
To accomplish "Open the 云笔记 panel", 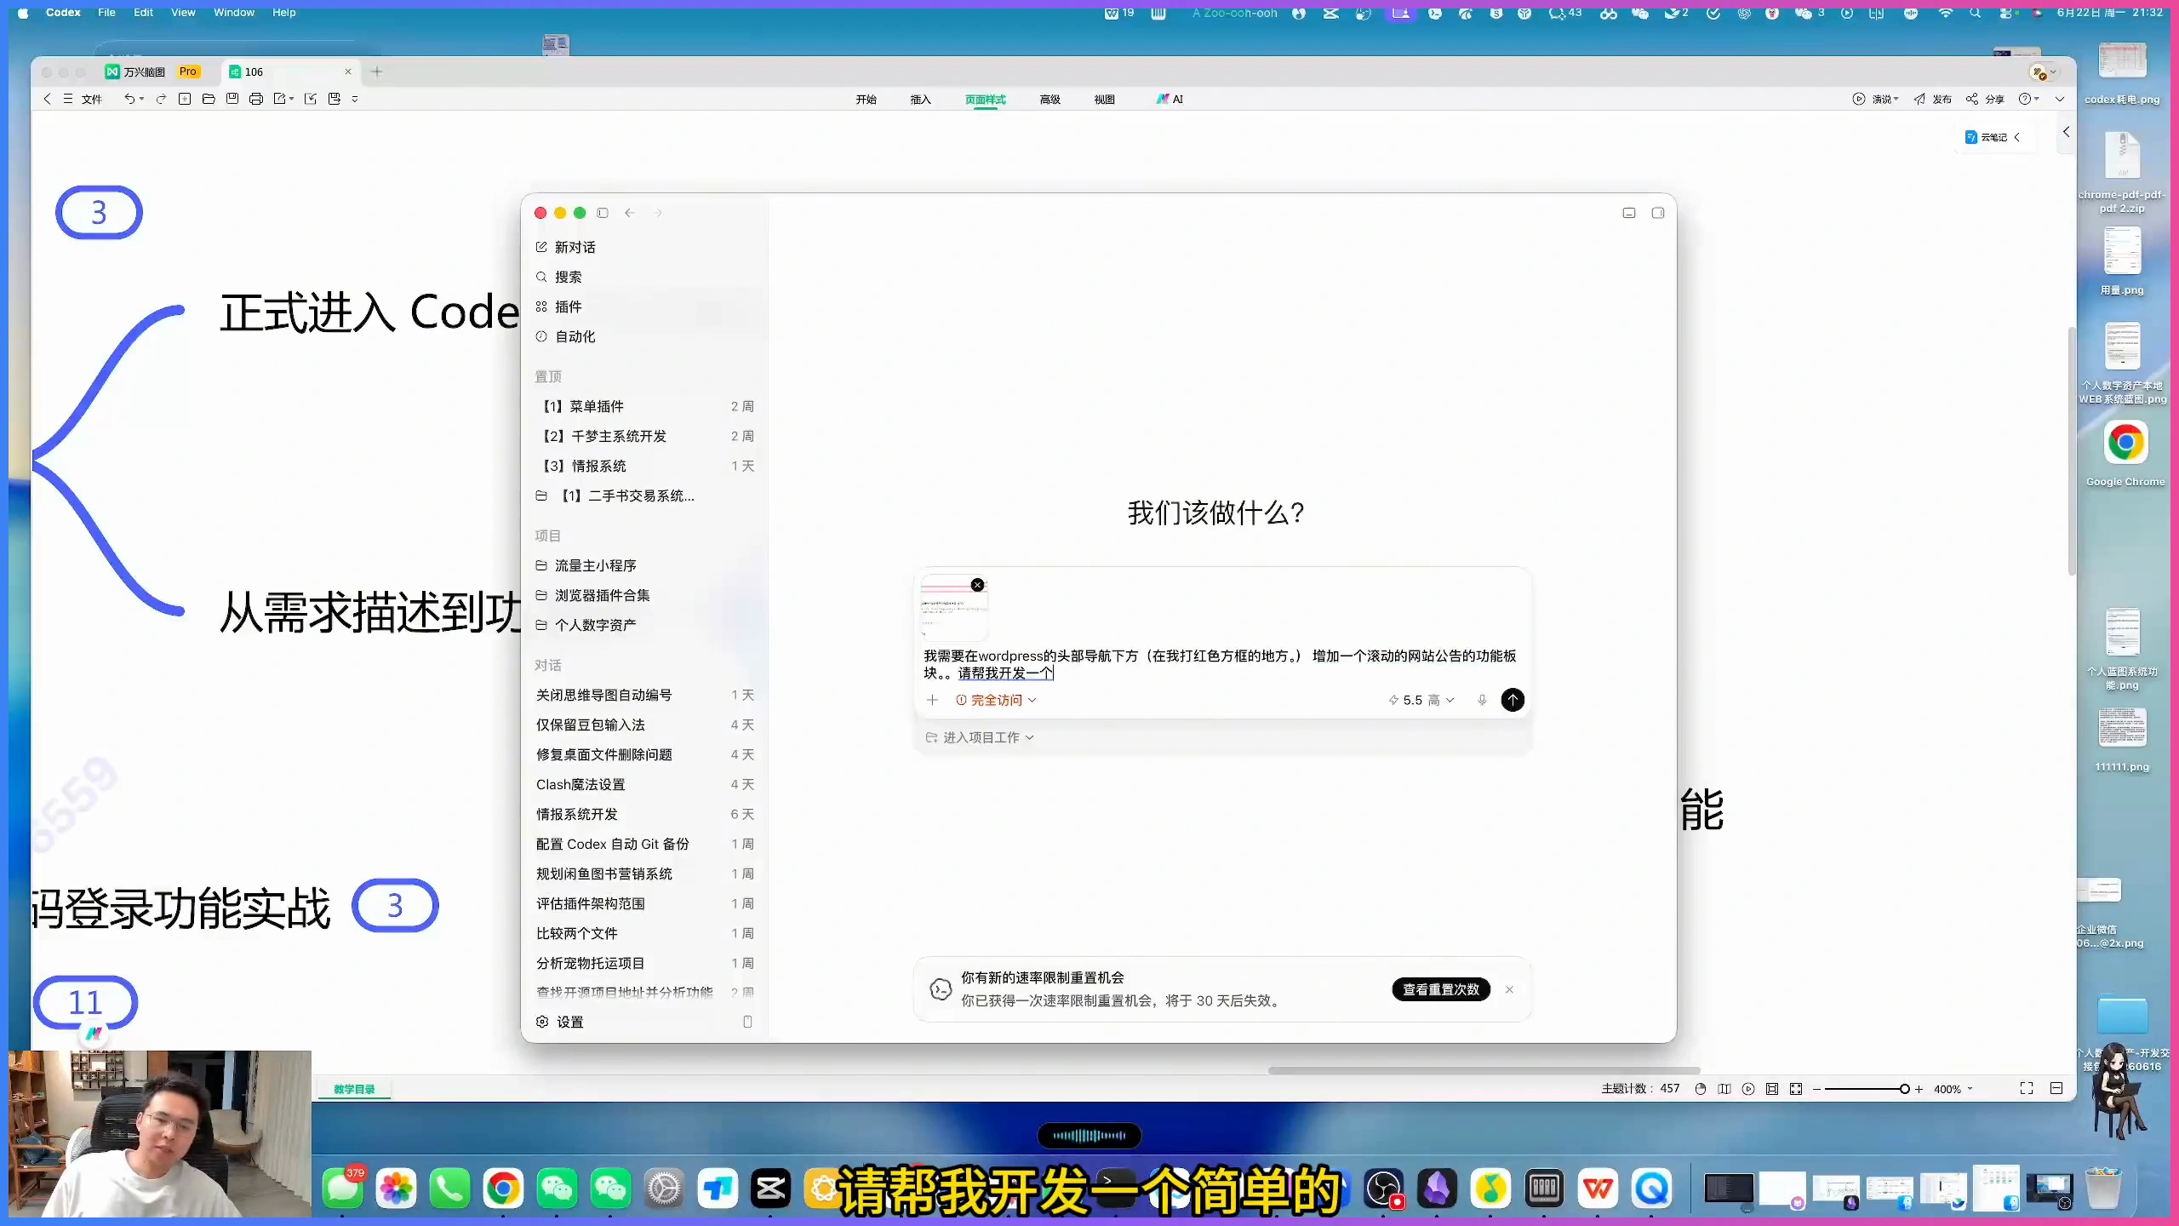I will tap(1992, 137).
